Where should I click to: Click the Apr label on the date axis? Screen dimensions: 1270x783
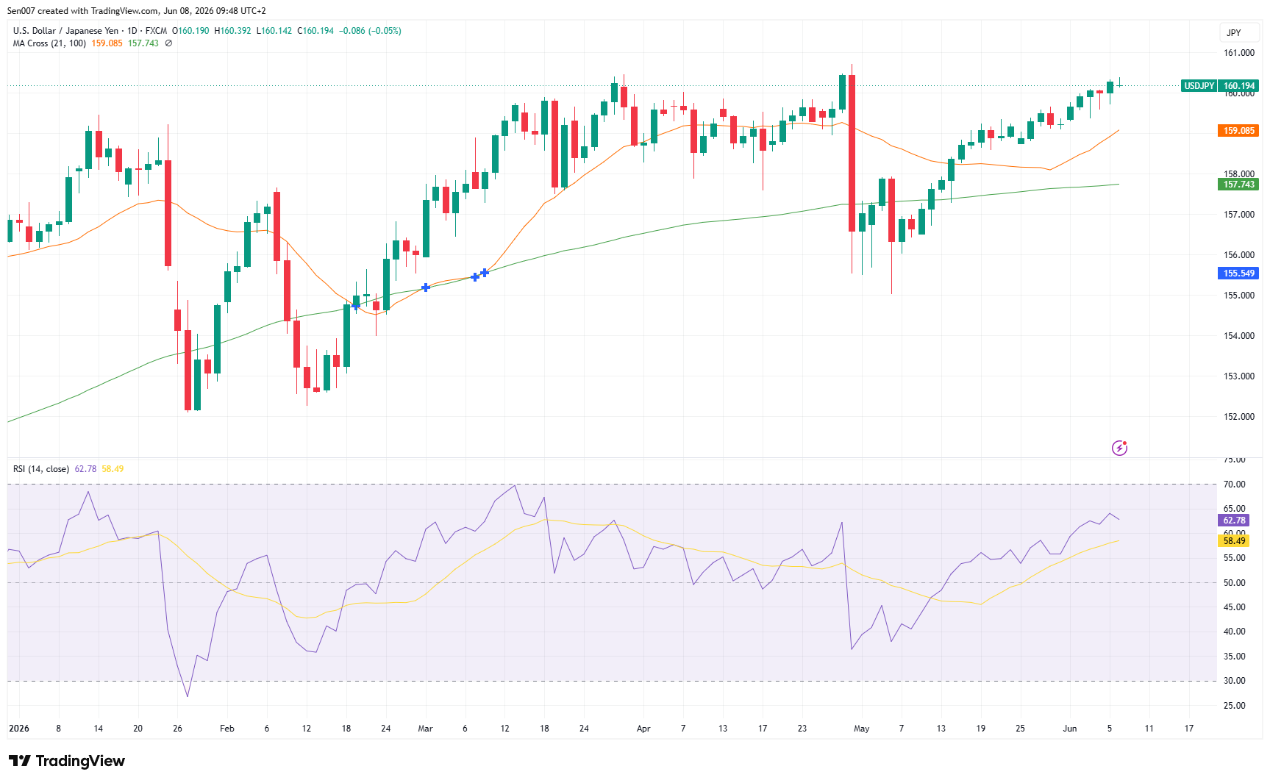tap(643, 729)
